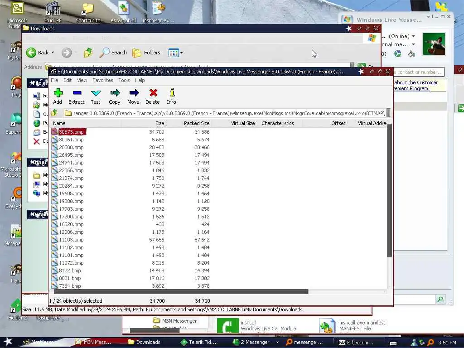Click the selected 30873.bmp file
Image resolution: width=464 pixels, height=348 pixels.
pyautogui.click(x=69, y=132)
